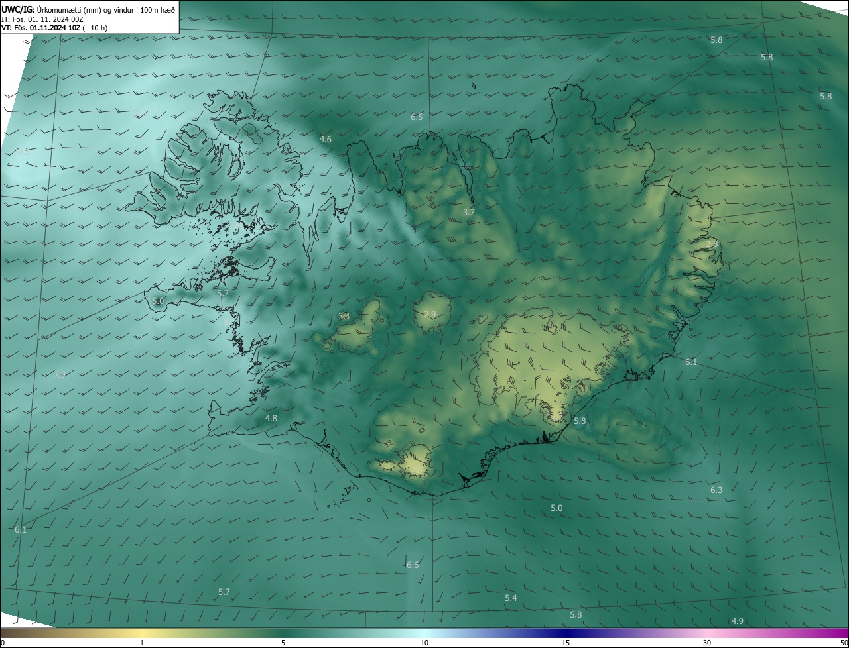Select the 2.8 value label

click(x=711, y=244)
